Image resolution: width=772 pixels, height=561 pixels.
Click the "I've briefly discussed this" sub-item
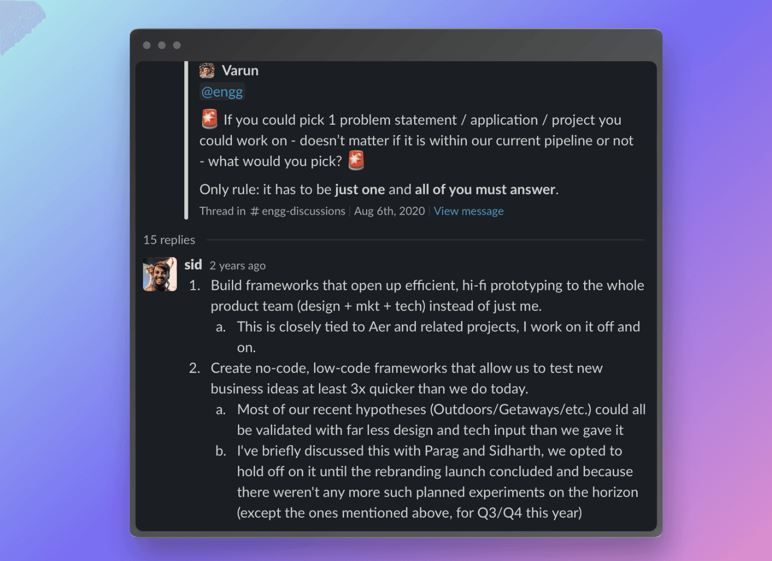pos(429,451)
